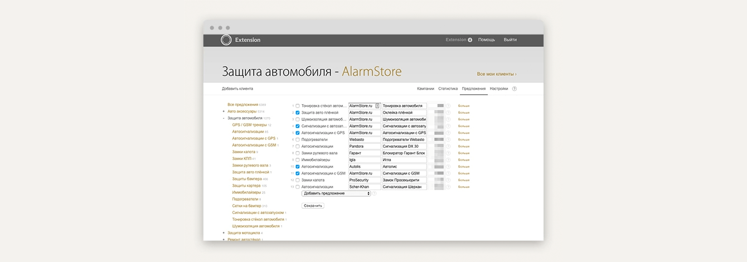
Task: Click the Pandora brand input field
Action: [364, 147]
